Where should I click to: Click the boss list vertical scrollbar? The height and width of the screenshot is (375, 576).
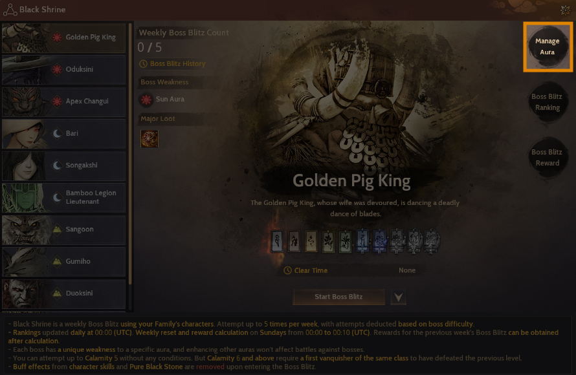(130, 154)
